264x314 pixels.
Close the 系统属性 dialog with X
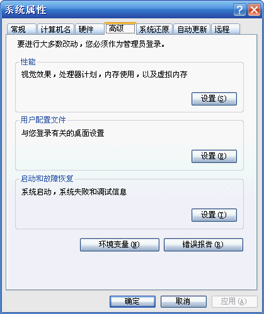[254, 10]
